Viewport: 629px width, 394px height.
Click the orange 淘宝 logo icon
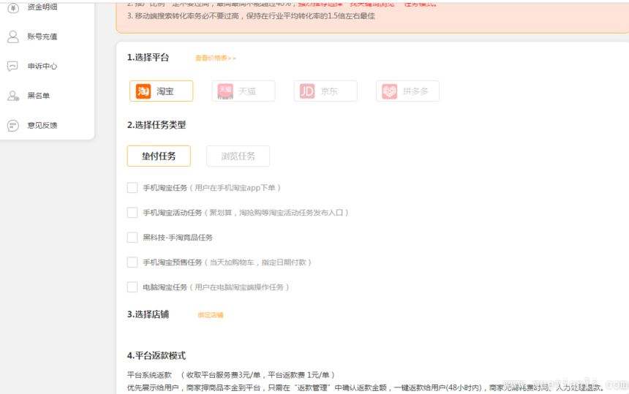click(143, 91)
